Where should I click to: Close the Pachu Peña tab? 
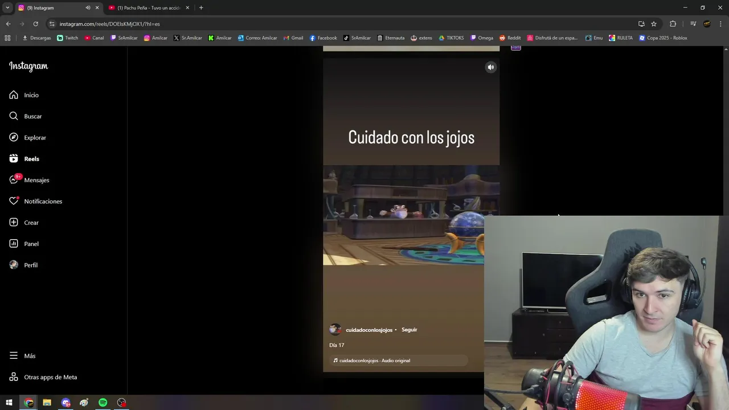(x=187, y=8)
